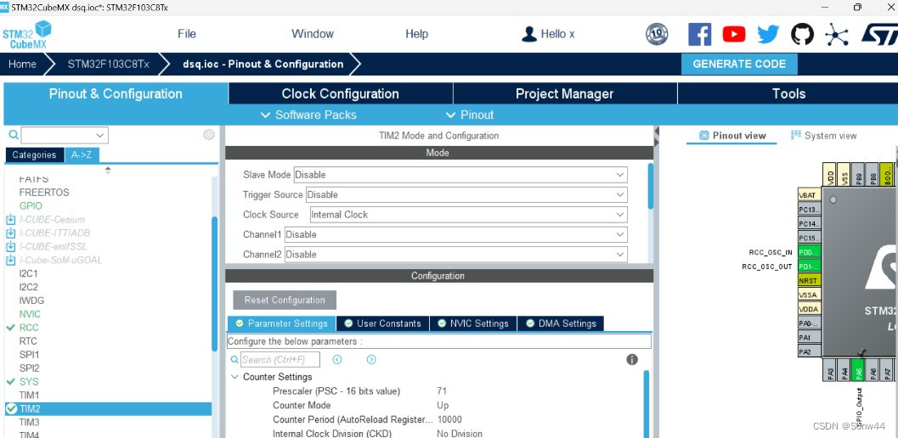Open the Clock Source dropdown

468,215
